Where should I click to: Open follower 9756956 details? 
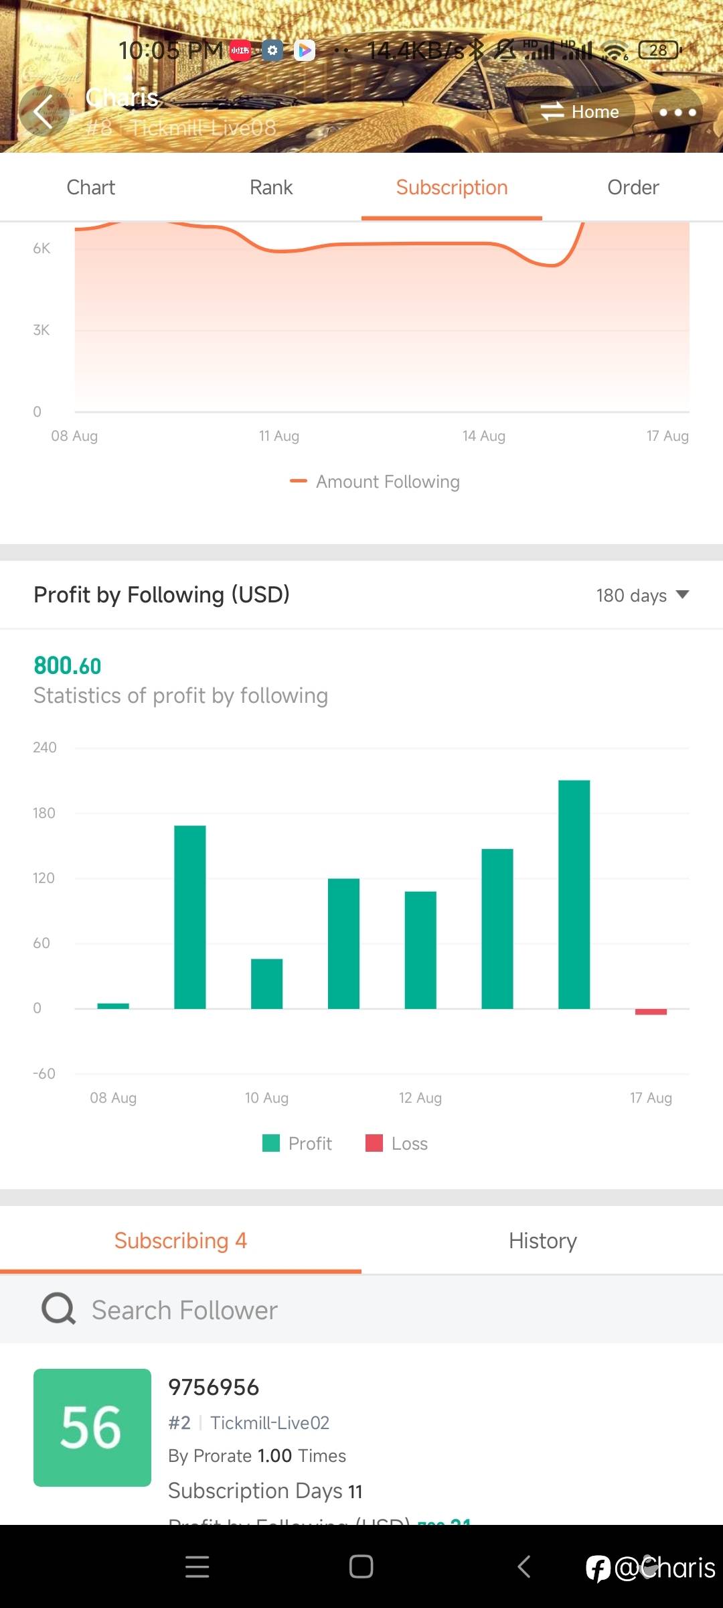[x=214, y=1387]
